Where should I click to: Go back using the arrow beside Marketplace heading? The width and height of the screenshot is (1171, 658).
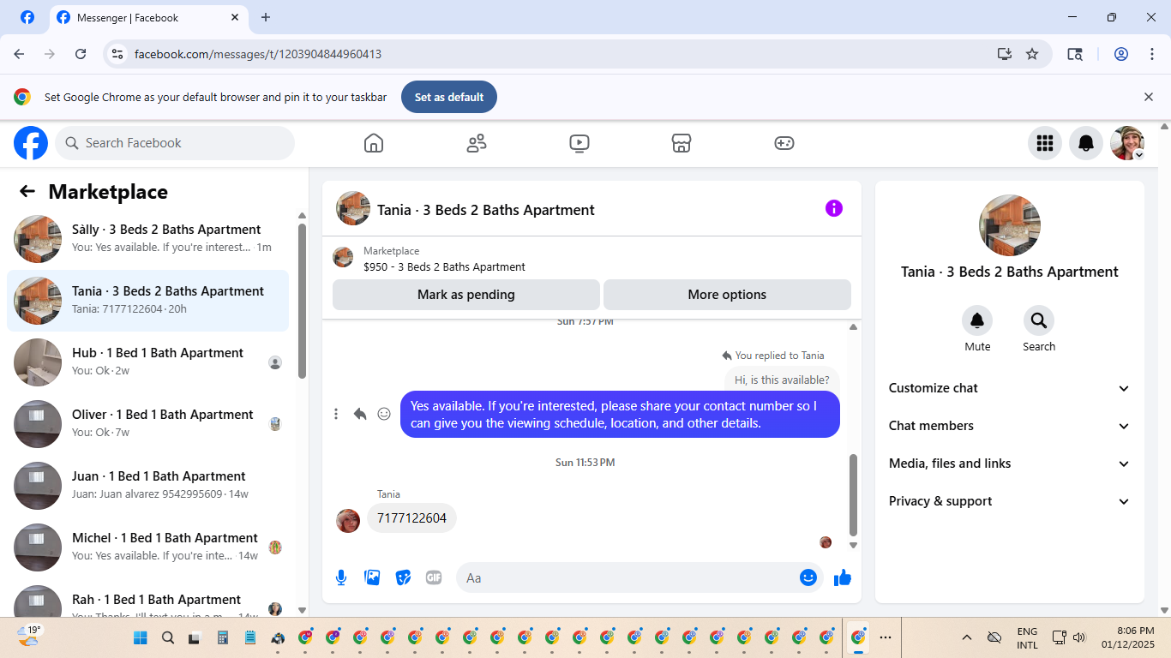(x=27, y=192)
